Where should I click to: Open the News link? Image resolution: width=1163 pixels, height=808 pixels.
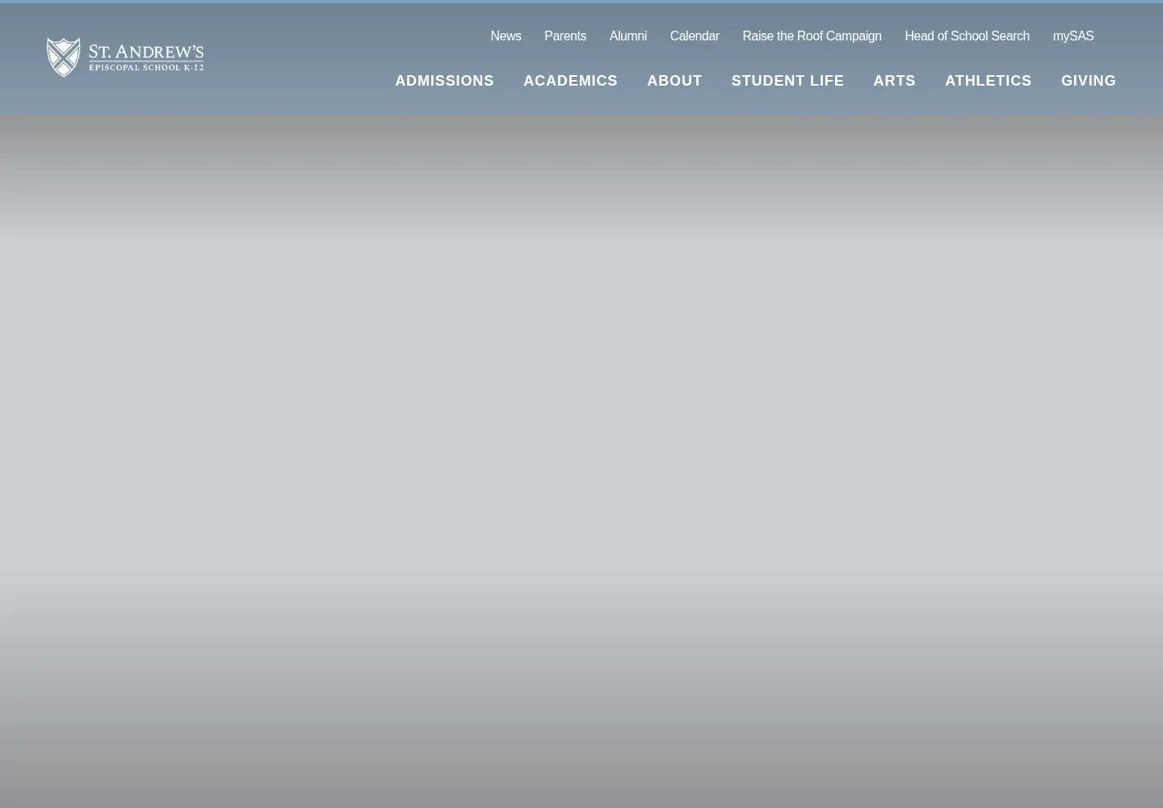pos(506,36)
